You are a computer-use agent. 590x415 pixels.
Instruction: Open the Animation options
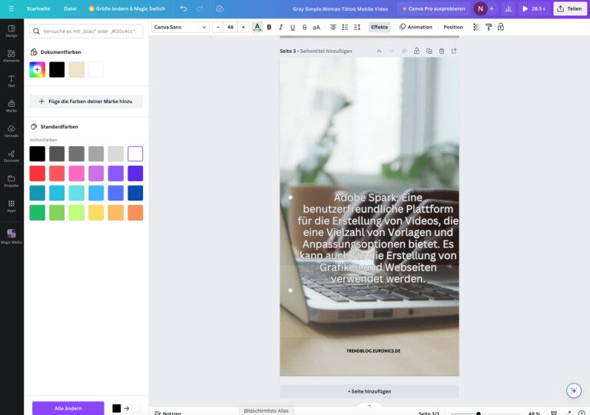416,27
